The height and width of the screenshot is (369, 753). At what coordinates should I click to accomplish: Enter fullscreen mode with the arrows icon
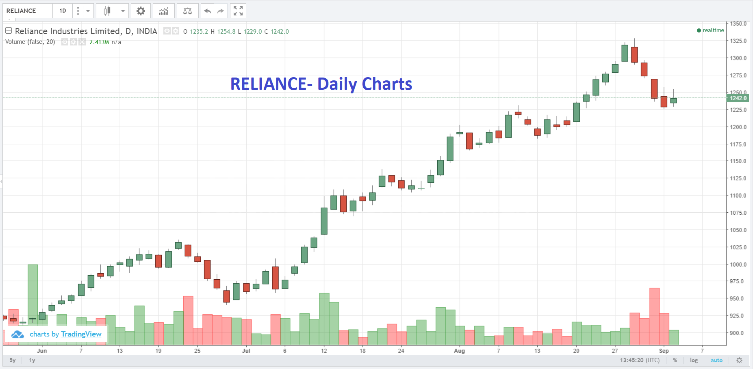pos(238,11)
